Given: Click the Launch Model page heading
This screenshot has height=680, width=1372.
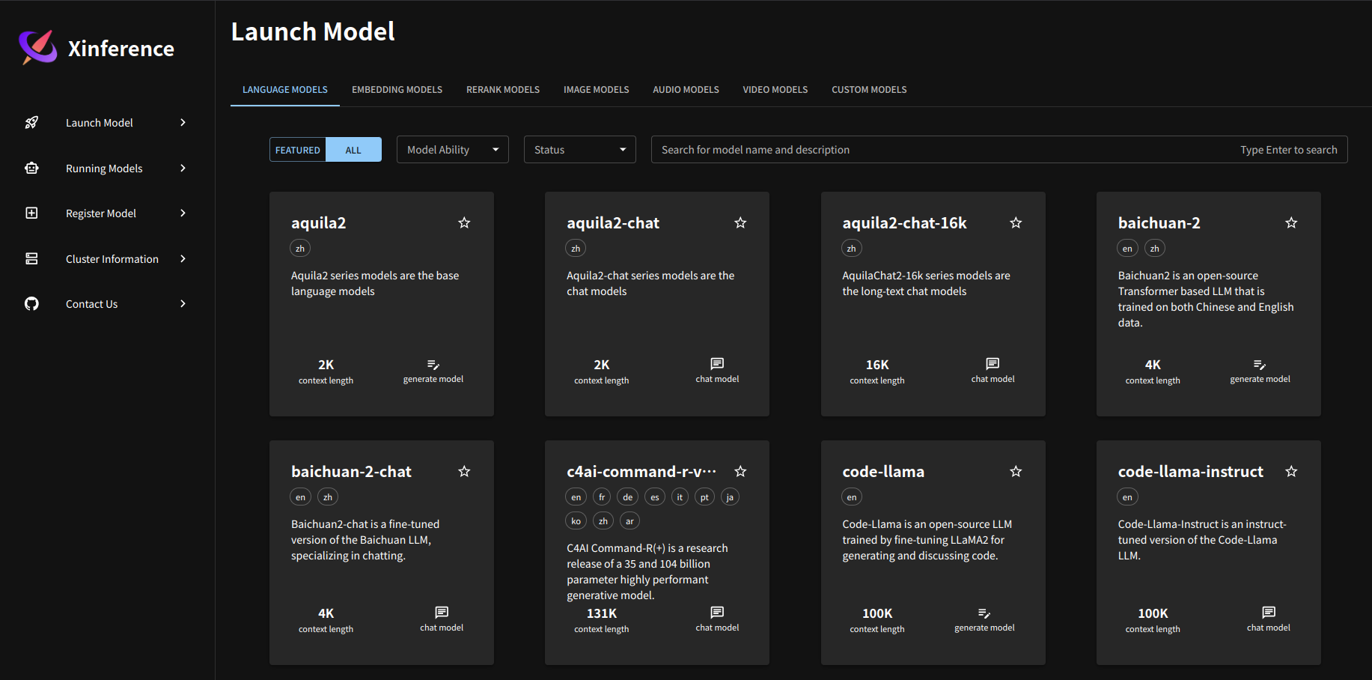Looking at the screenshot, I should 313,31.
